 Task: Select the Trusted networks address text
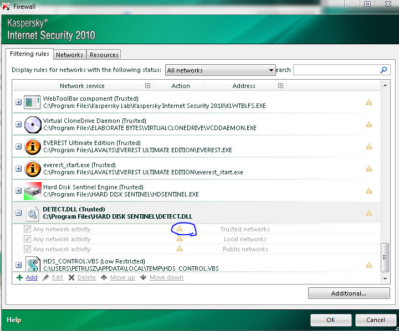click(245, 229)
